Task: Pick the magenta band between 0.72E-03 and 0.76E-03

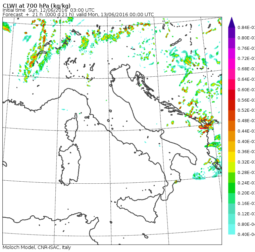Action: tap(232, 53)
